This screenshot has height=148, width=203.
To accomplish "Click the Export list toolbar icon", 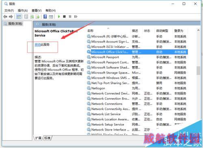I will pos(37,17).
